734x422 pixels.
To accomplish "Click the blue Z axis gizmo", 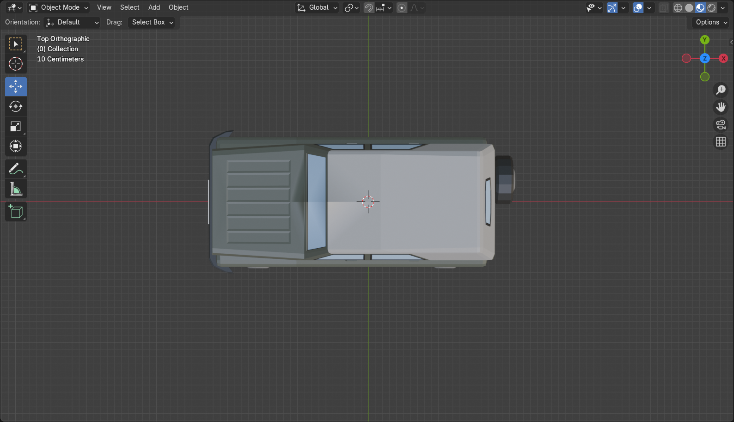I will click(x=704, y=58).
